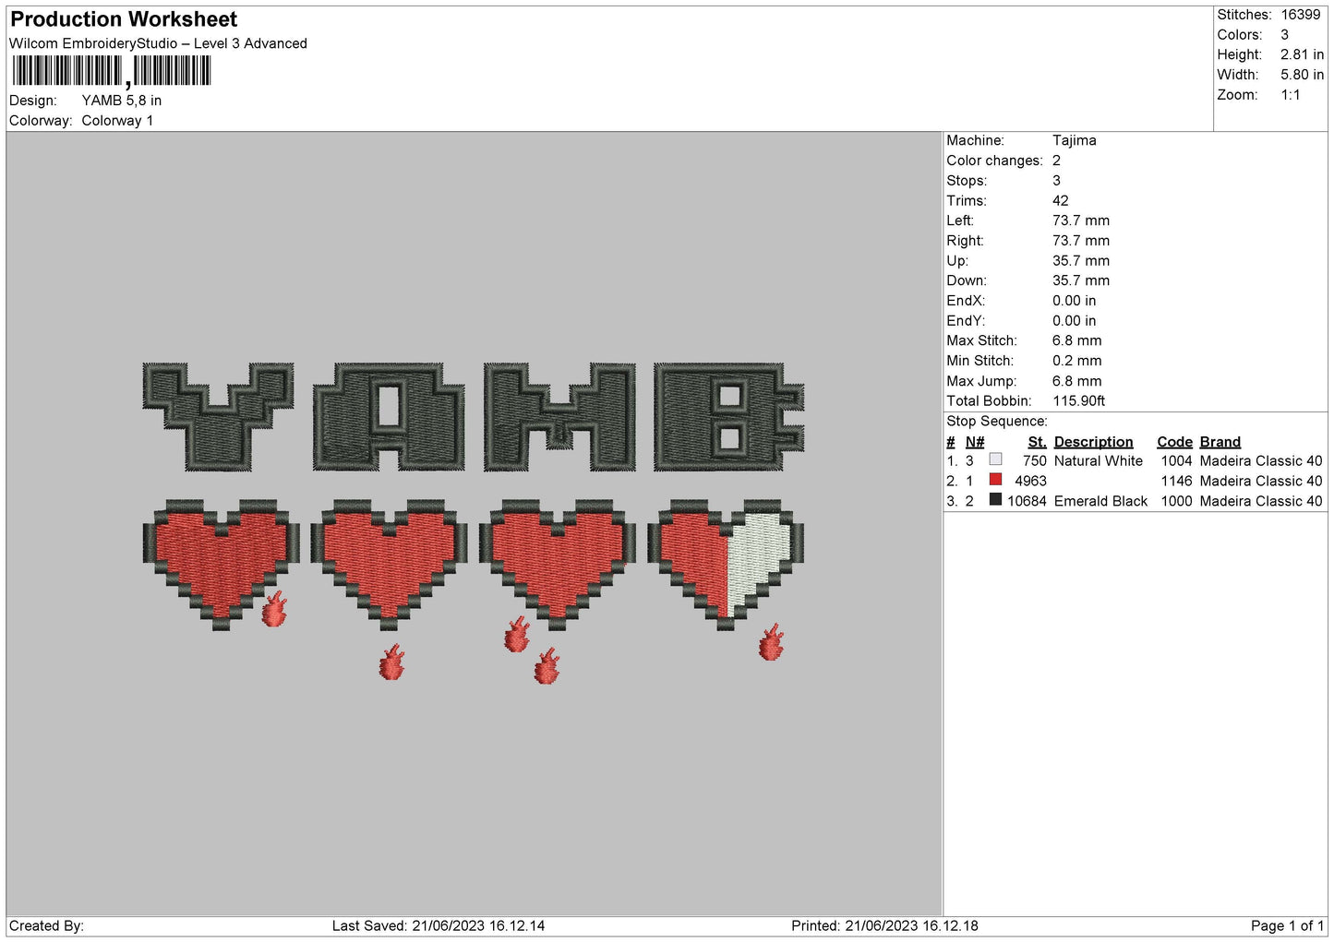Click the height value "2.81 in"

pyautogui.click(x=1302, y=54)
